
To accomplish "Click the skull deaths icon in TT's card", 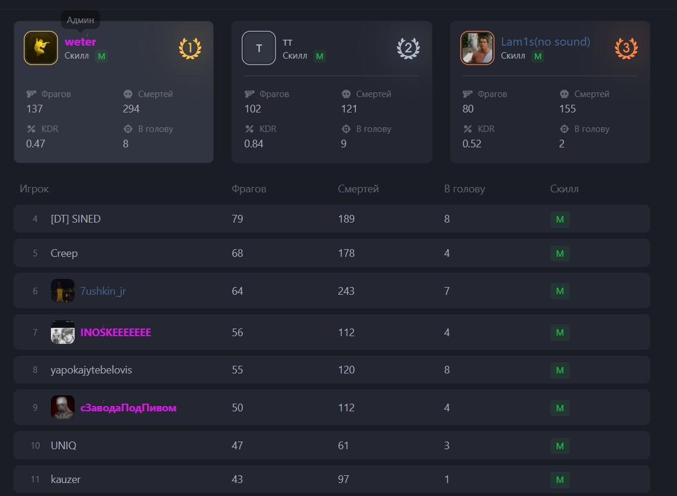I will (346, 94).
